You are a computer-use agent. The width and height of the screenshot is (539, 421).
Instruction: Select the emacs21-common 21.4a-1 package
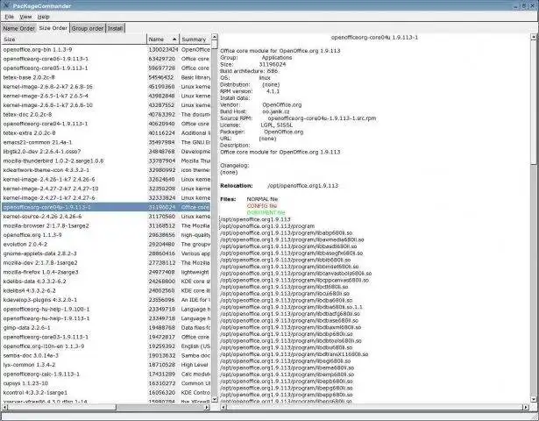106,142
